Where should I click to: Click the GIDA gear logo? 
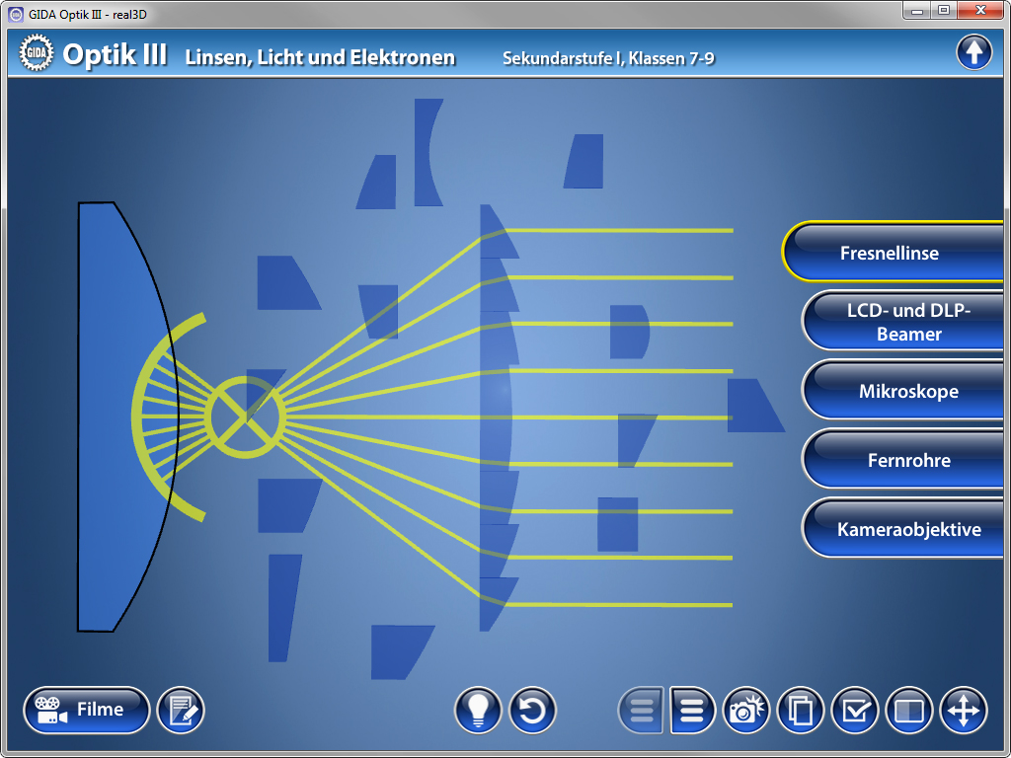36,53
